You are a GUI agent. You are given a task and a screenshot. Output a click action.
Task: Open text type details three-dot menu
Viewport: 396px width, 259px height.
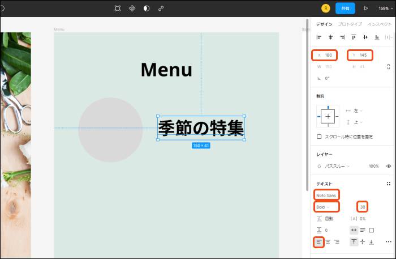point(388,242)
